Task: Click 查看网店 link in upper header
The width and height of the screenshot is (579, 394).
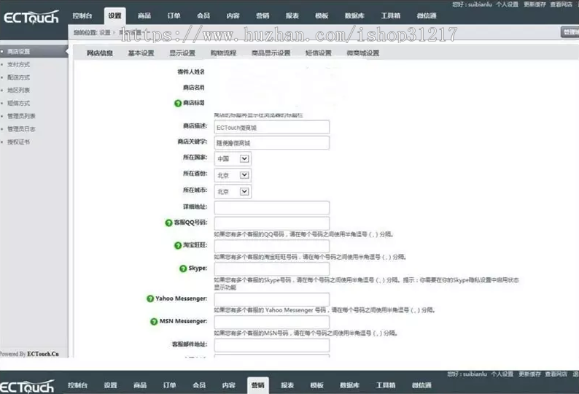Action: (x=561, y=4)
